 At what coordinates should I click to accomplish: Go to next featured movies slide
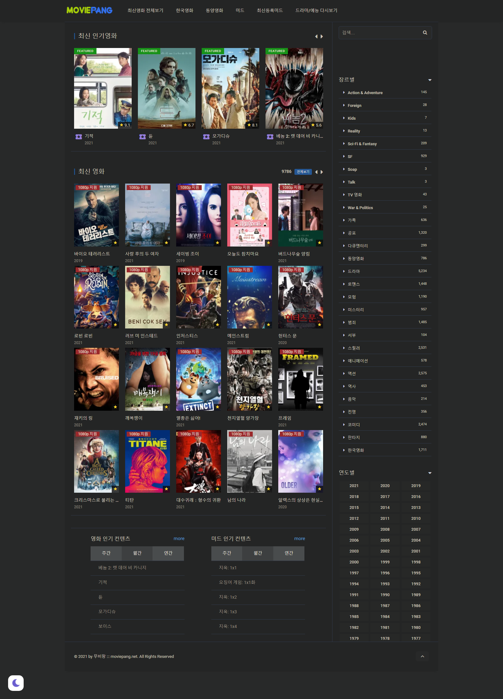pos(322,36)
